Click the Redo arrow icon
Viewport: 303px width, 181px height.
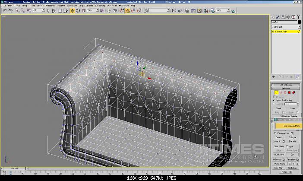pos(10,11)
